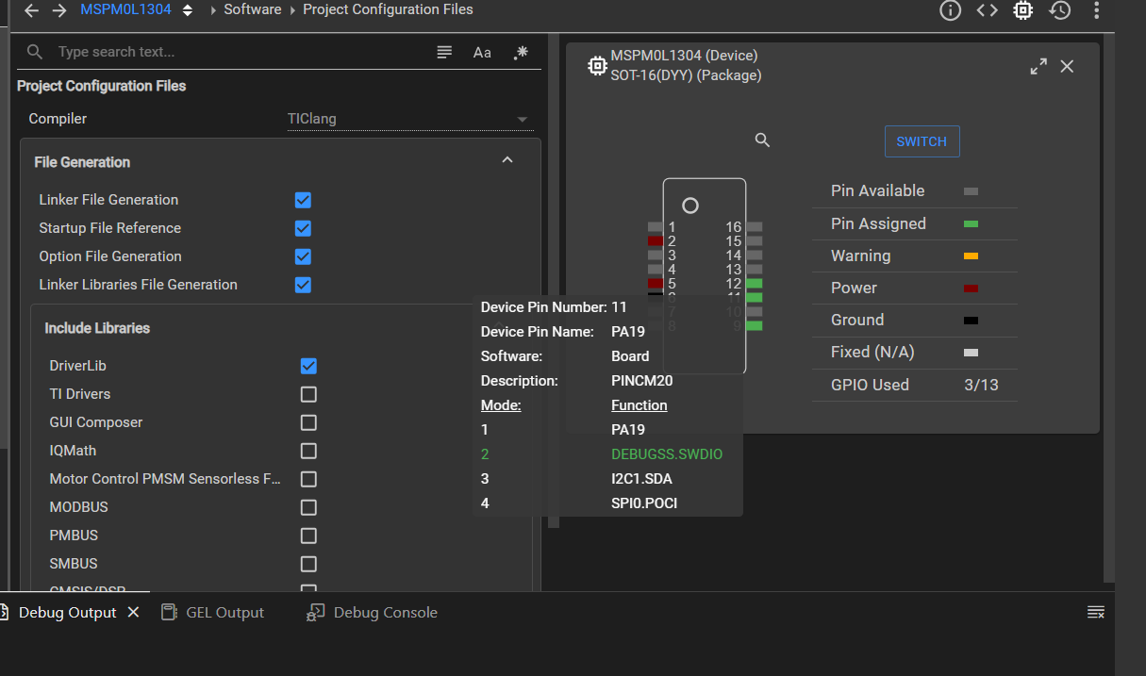This screenshot has height=676, width=1146.
Task: Expand the device view panel fullscreen
Action: tap(1038, 66)
